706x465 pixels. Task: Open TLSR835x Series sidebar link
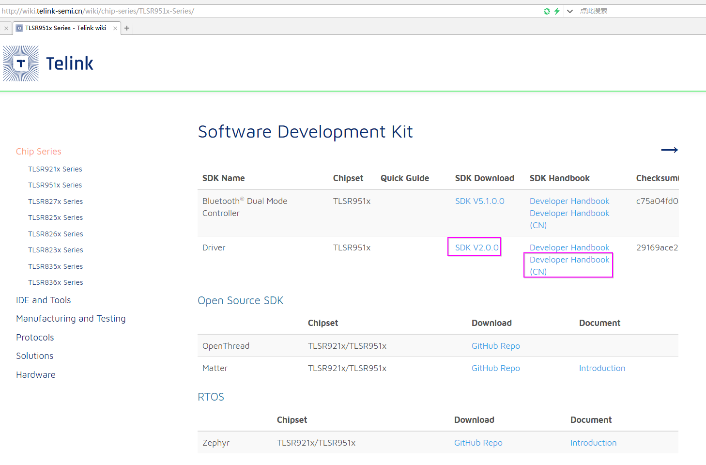coord(56,266)
